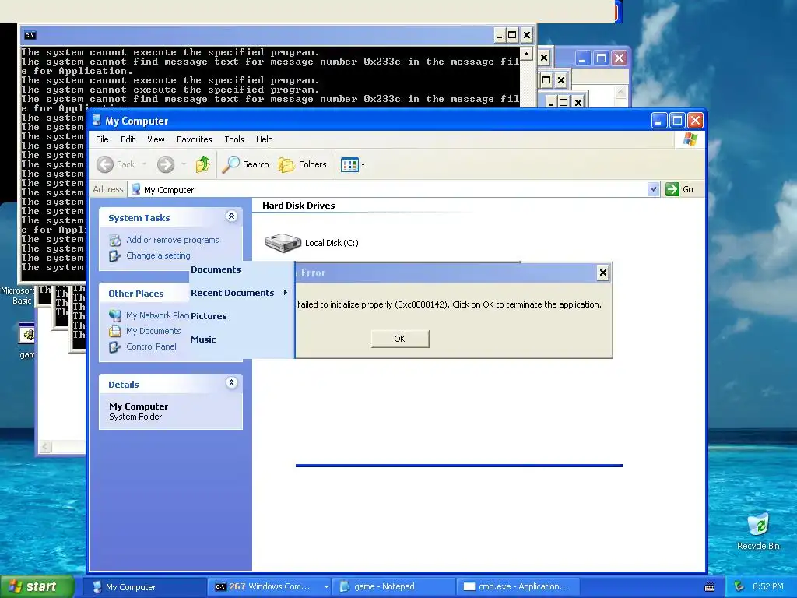Select the game desktop icon
This screenshot has width=797, height=598.
point(27,341)
